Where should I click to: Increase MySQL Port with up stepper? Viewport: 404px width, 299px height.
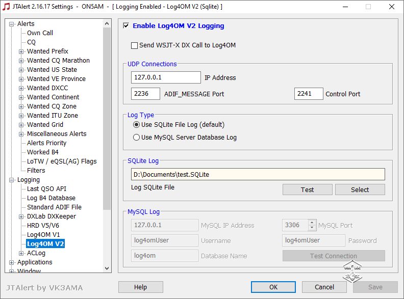tap(312, 222)
